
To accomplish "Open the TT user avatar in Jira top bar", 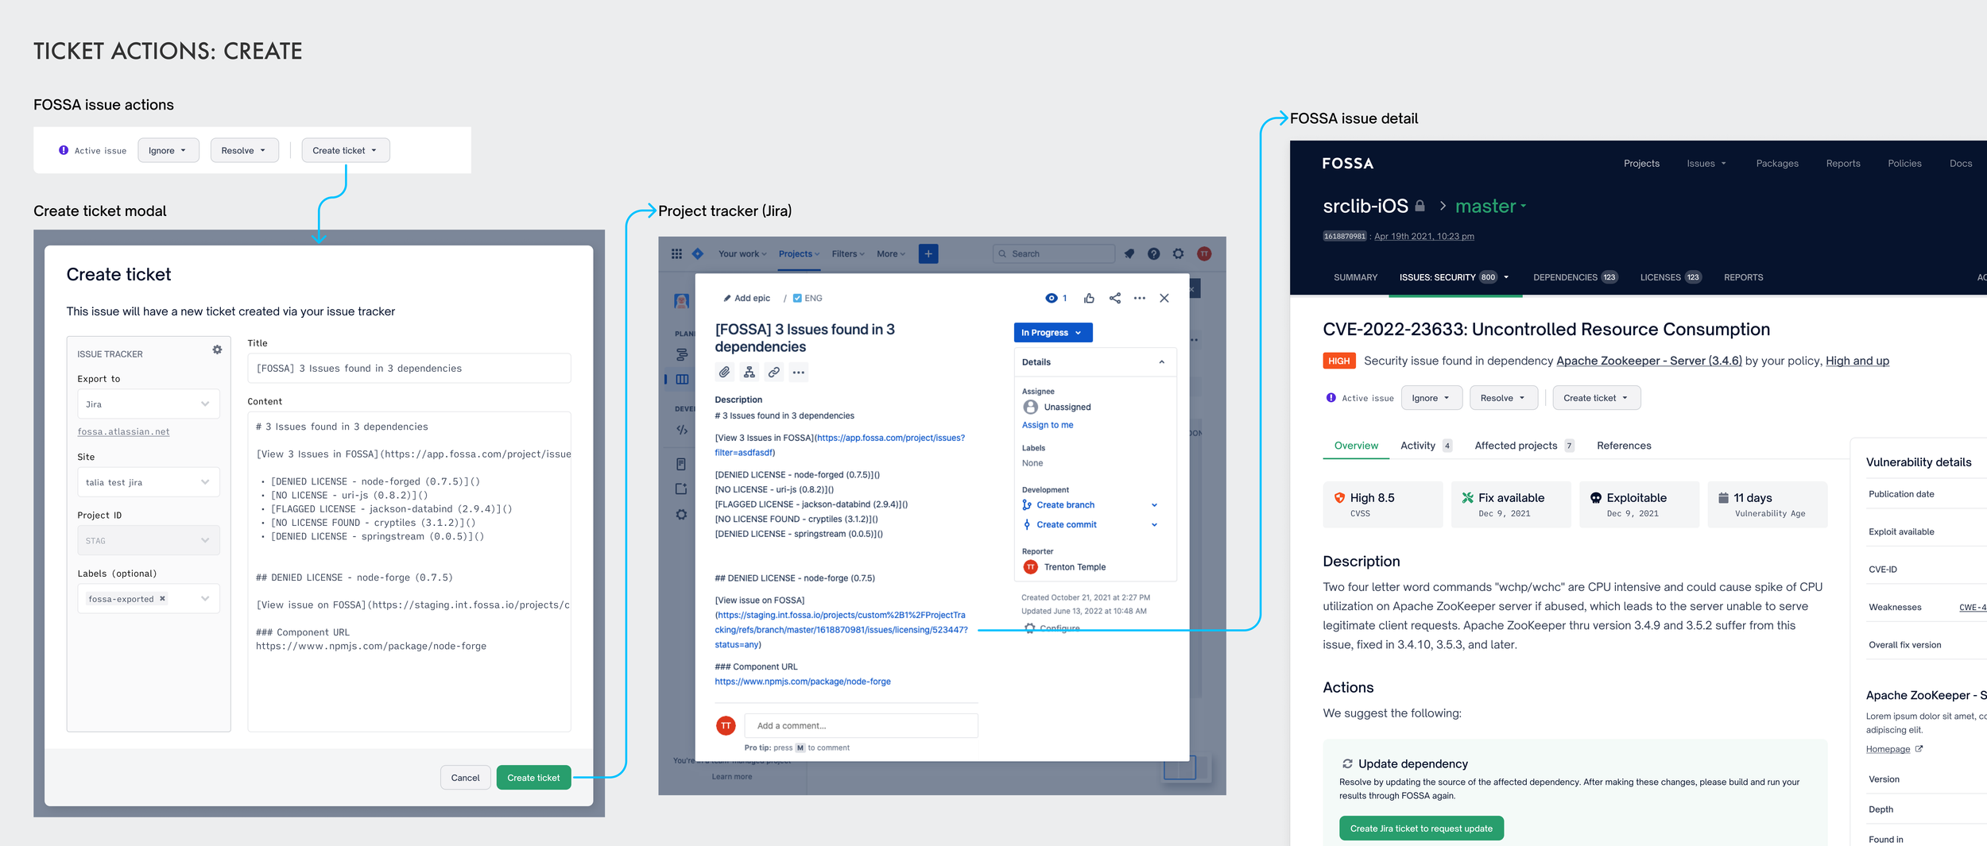I will [1204, 253].
